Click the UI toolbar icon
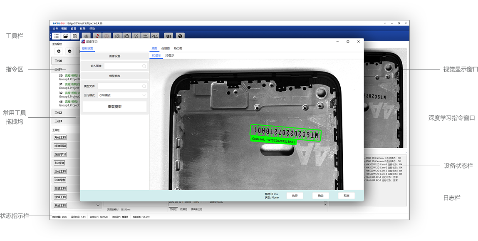 pyautogui.click(x=168, y=36)
